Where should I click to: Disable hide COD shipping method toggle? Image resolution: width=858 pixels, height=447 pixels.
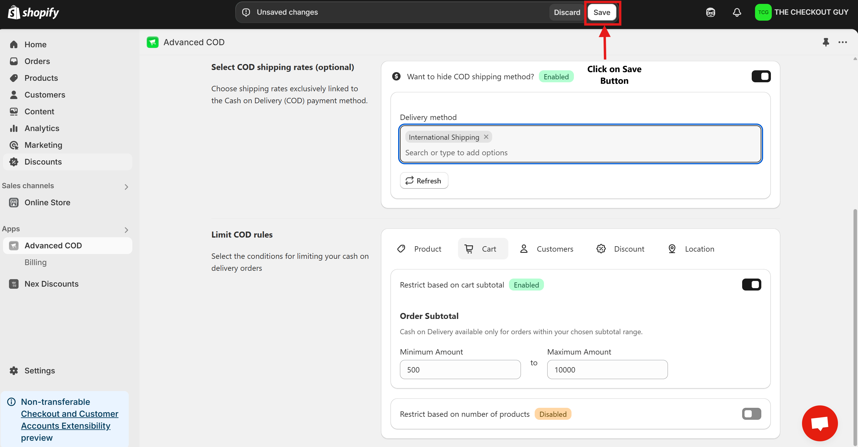point(761,77)
